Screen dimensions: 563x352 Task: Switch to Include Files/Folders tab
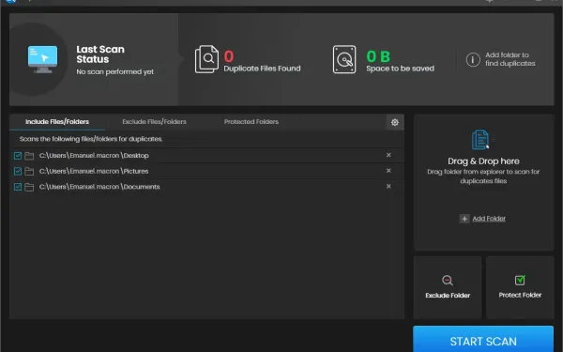(x=57, y=122)
